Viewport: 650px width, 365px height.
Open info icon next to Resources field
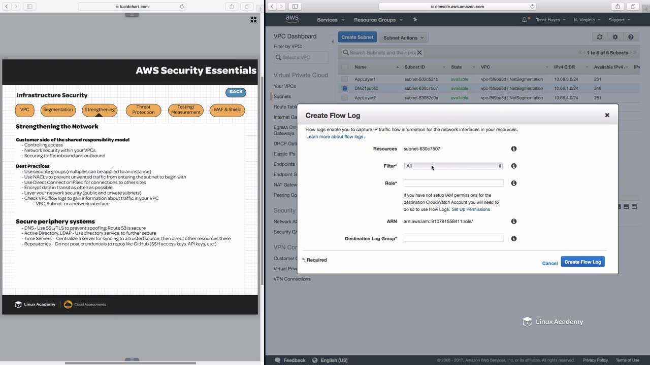tap(514, 149)
